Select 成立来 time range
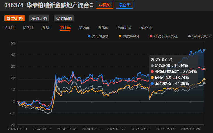This screenshot has width=213, height=133. 147,28
